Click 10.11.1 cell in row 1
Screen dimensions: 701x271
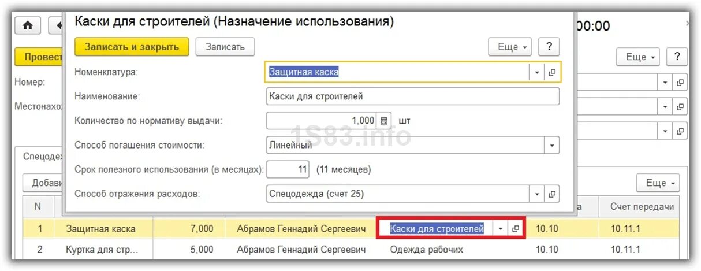tap(625, 229)
